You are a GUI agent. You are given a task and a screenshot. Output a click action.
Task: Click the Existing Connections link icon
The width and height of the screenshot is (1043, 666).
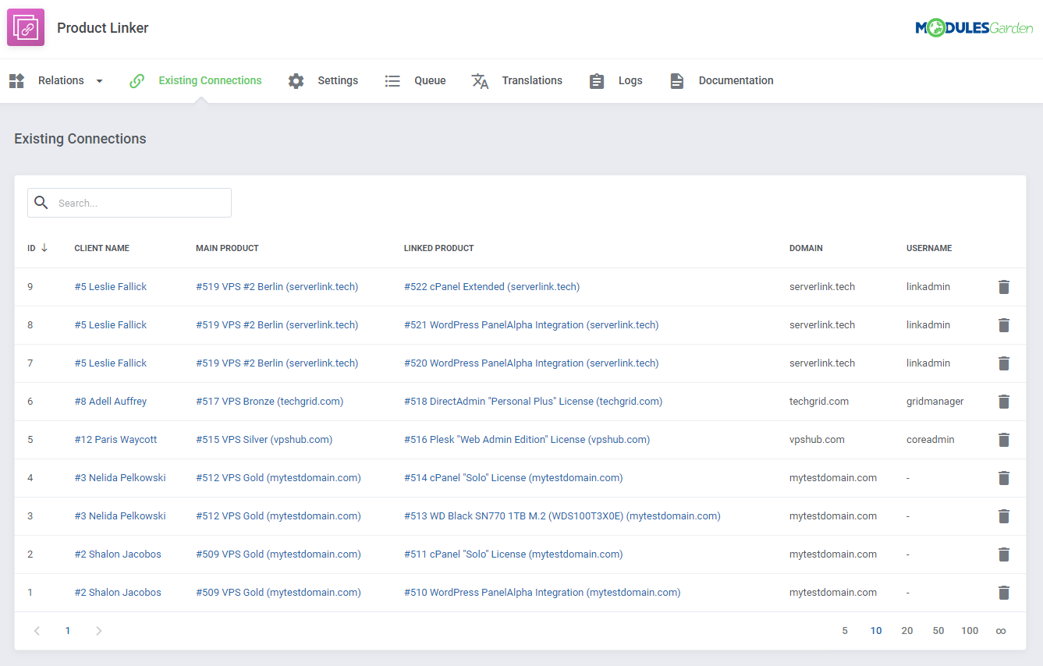point(137,80)
